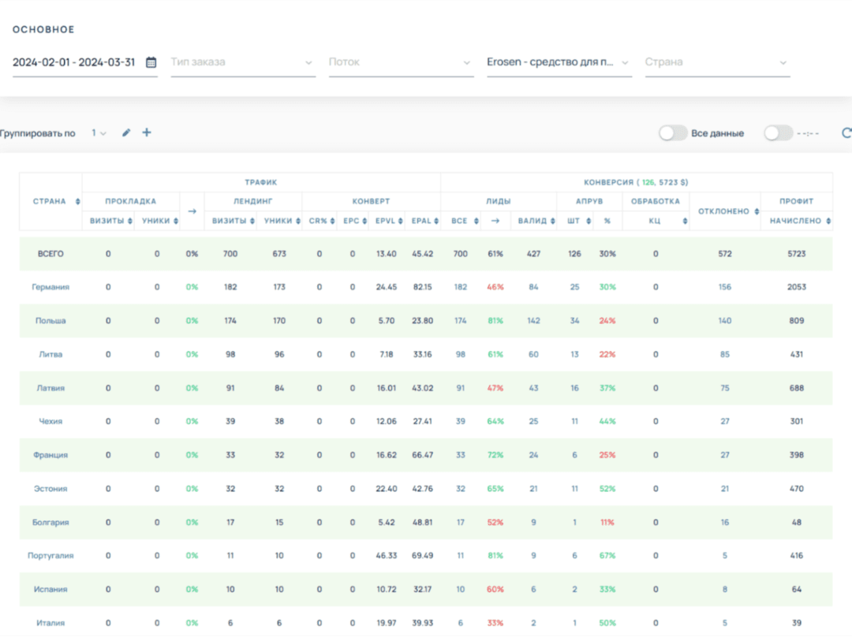Screen dimensions: 852x637
Task: Click the date range input field
Action: pyautogui.click(x=74, y=62)
